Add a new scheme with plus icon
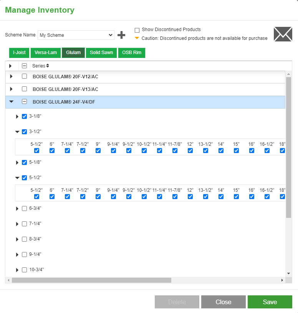 click(x=121, y=35)
